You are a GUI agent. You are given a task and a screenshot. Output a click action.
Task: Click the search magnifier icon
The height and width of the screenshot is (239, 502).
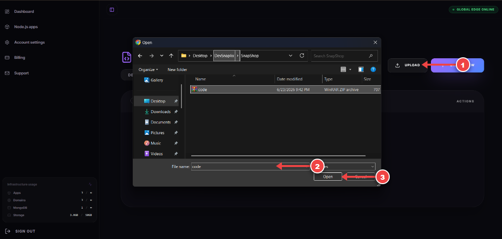(x=371, y=56)
